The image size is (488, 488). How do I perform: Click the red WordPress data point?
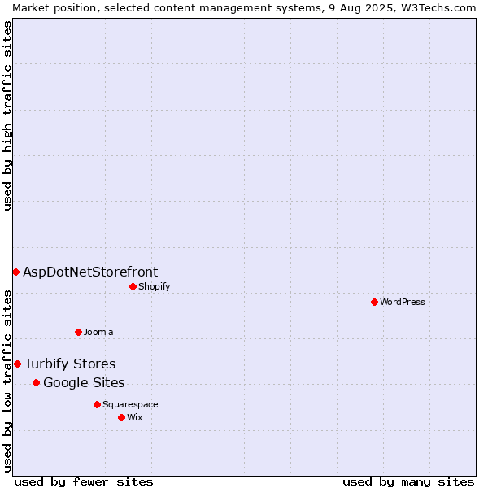point(374,303)
